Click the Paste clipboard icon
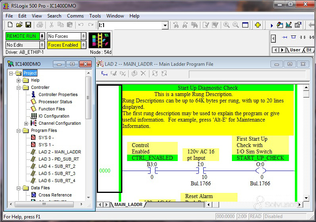Viewport: 316px width, 222px height. [70, 25]
